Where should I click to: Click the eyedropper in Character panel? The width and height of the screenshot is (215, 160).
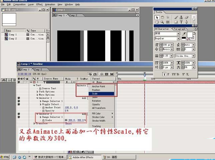(x=183, y=34)
